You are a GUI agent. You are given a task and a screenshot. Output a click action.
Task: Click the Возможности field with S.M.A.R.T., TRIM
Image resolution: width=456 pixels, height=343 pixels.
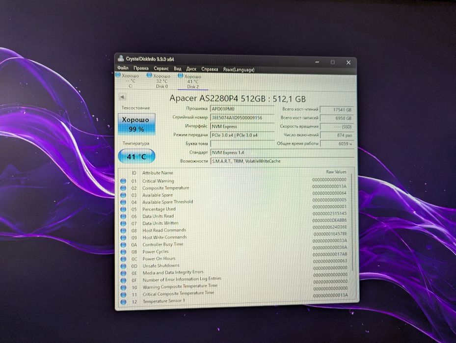click(x=282, y=161)
